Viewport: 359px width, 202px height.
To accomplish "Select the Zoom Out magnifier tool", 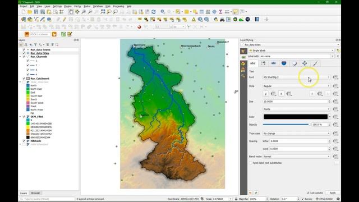I will (90, 12).
